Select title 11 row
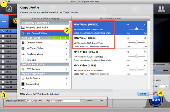Image resolution: width=170 pixels, height=112 pixels. [x=8, y=82]
